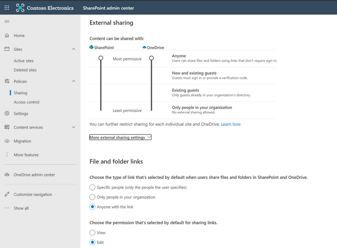The height and width of the screenshot is (248, 337).
Task: Click the Home icon in the sidebar
Action: (x=7, y=35)
